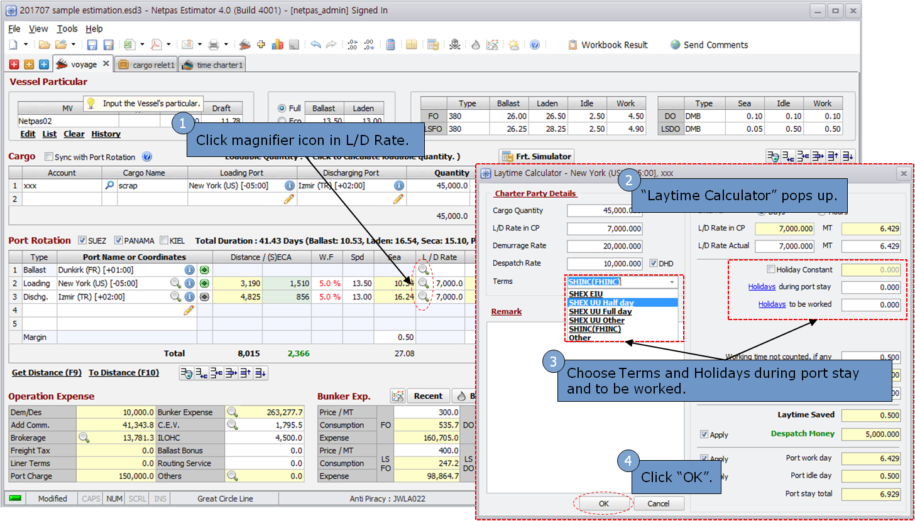The height and width of the screenshot is (521, 915).
Task: Click the calculator icon in toolbar
Action: coord(390,45)
